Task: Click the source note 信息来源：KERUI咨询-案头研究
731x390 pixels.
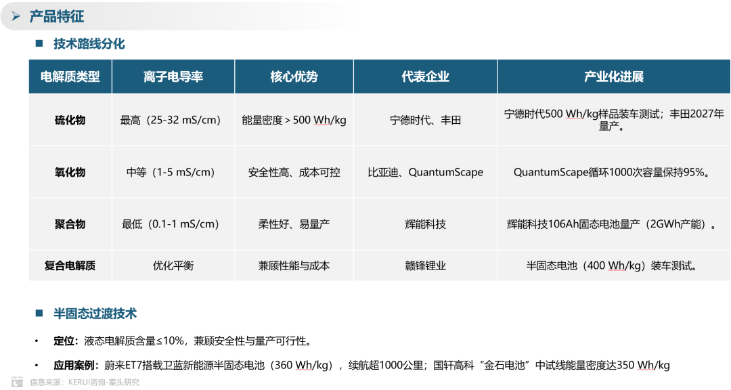Action: [x=85, y=382]
